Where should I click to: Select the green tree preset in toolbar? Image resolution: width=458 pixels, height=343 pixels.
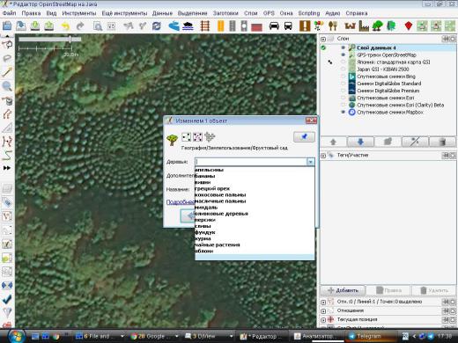point(377,26)
